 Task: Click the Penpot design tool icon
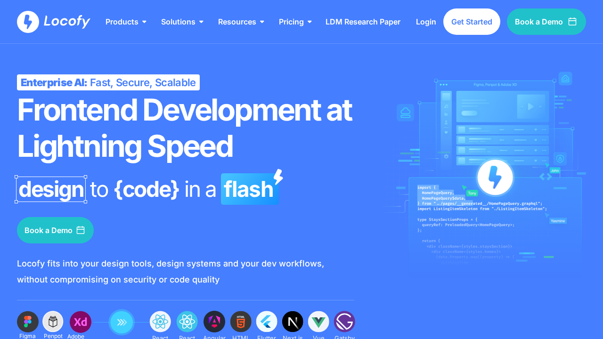click(x=53, y=322)
